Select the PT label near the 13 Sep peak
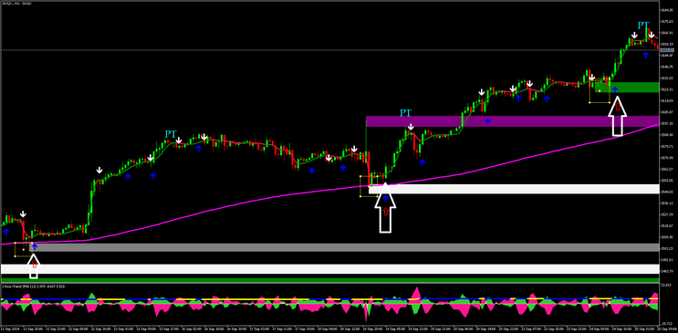This screenshot has height=333, width=678. (x=171, y=134)
